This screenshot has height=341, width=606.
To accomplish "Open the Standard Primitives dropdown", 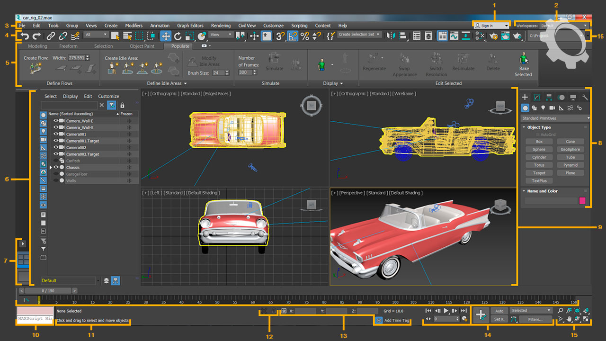I will click(x=555, y=118).
